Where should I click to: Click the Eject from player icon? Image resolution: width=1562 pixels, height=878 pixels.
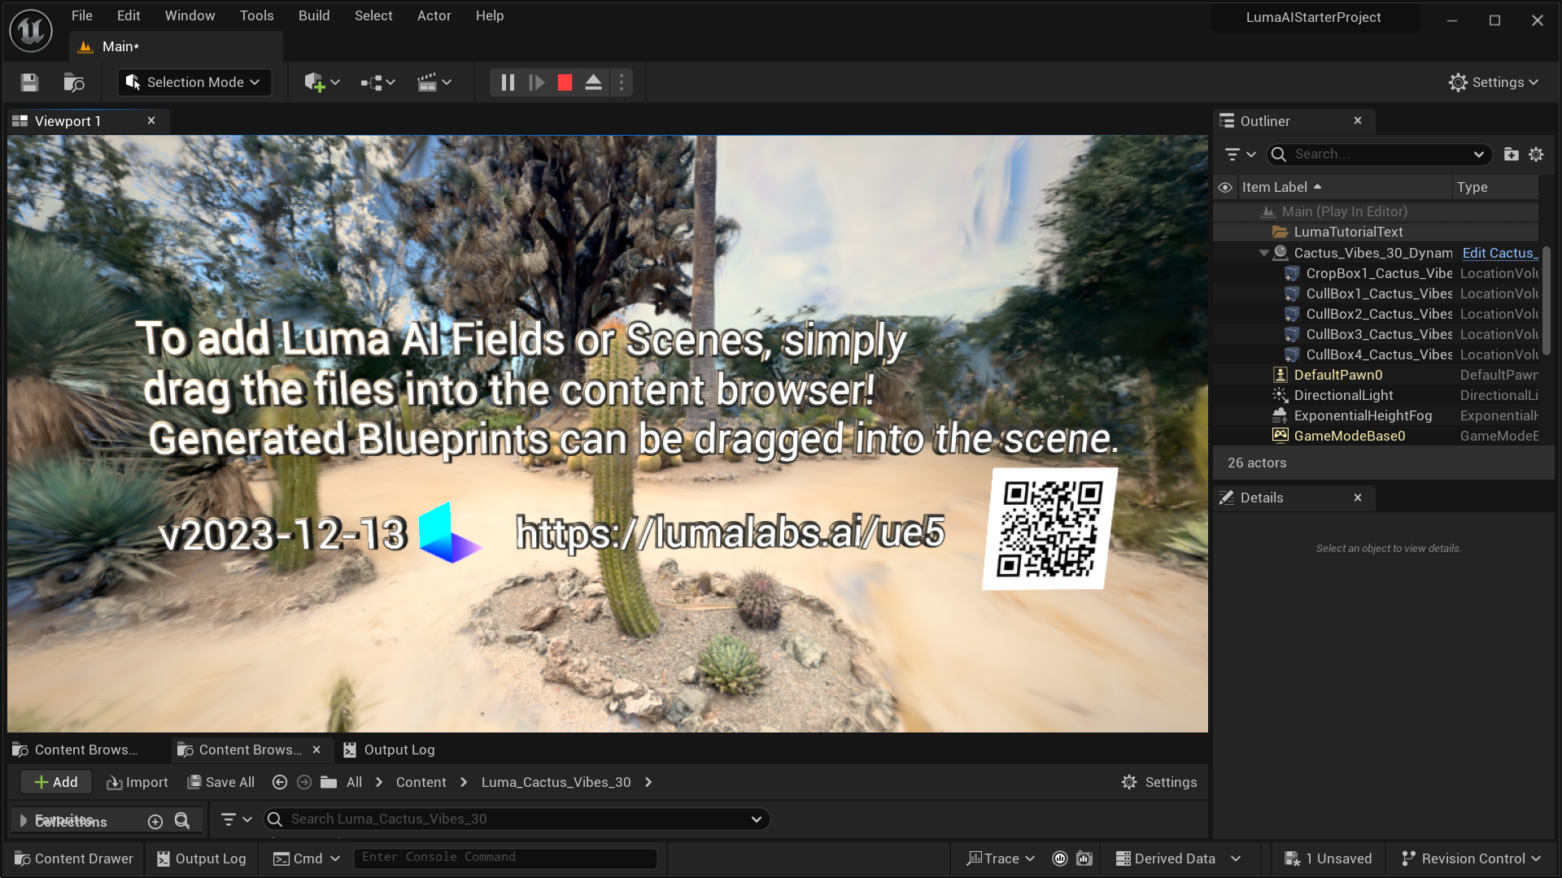point(593,82)
